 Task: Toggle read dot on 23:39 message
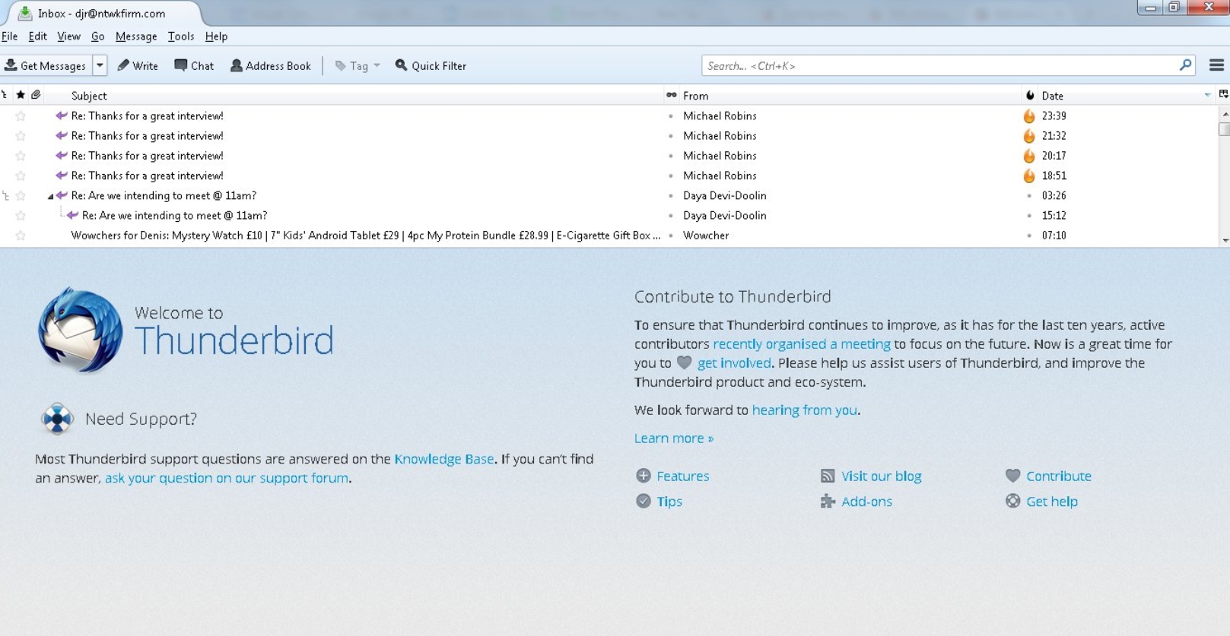[x=670, y=116]
